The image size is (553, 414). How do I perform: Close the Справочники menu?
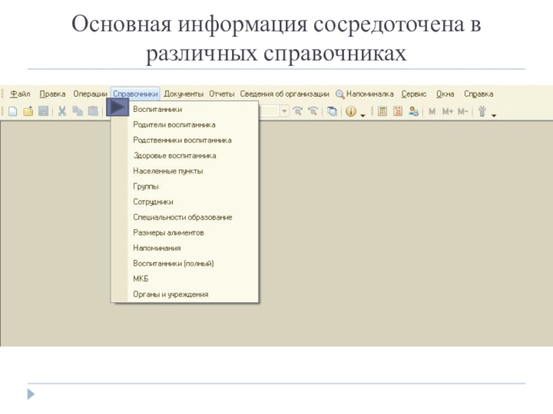pos(135,94)
